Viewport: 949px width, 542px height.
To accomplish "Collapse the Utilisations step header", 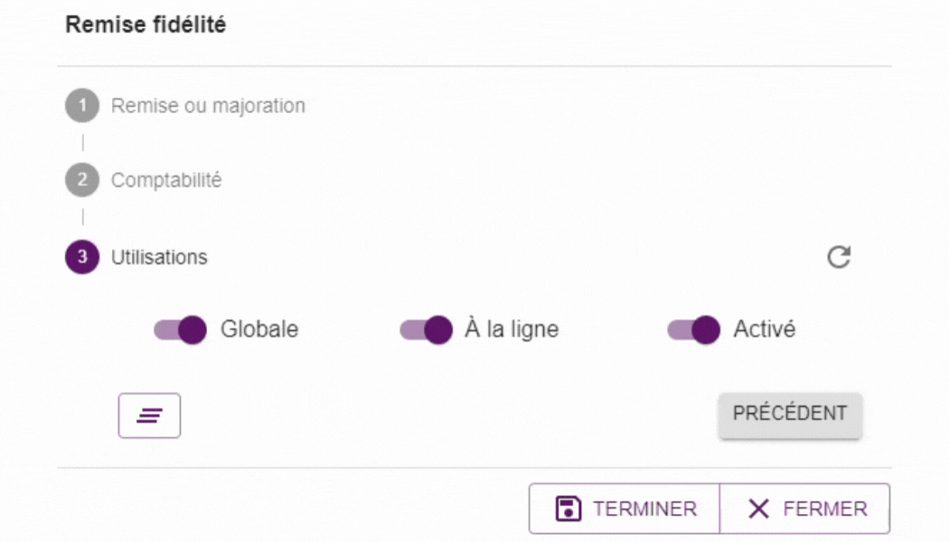I will click(159, 257).
